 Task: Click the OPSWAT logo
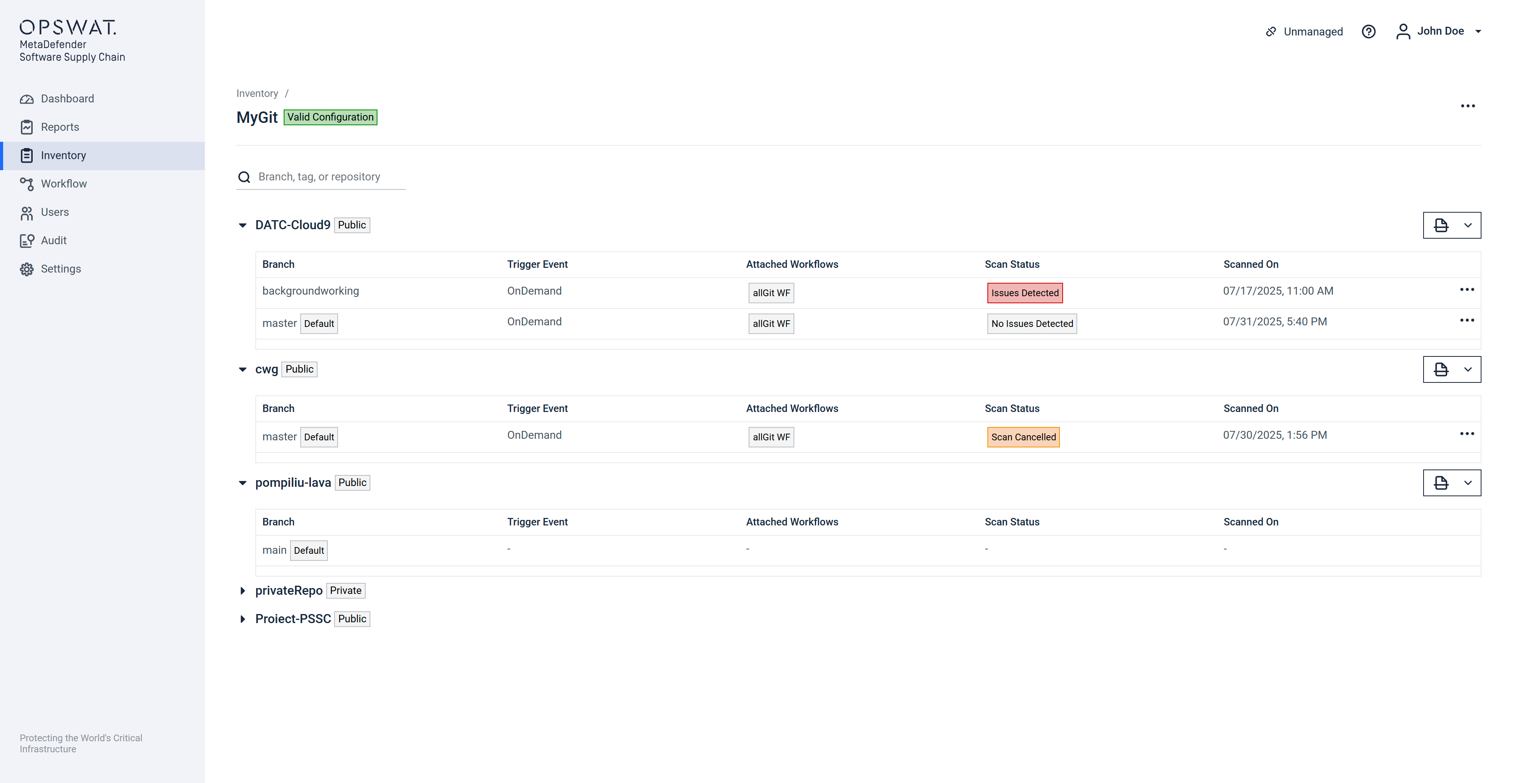(x=67, y=28)
